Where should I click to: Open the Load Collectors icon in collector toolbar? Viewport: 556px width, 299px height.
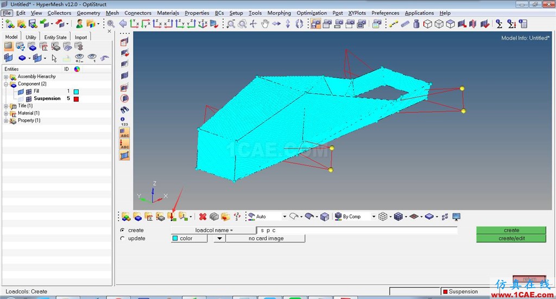[x=172, y=217]
